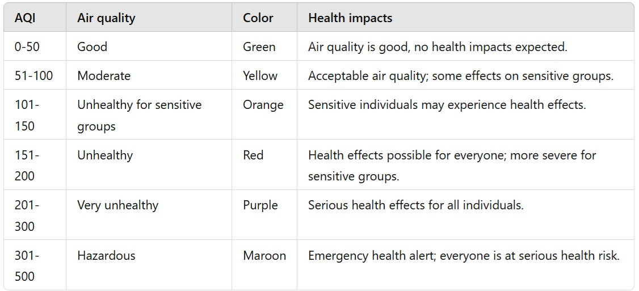Select the Serious health effects description cell
This screenshot has width=639, height=291.
pyautogui.click(x=415, y=205)
